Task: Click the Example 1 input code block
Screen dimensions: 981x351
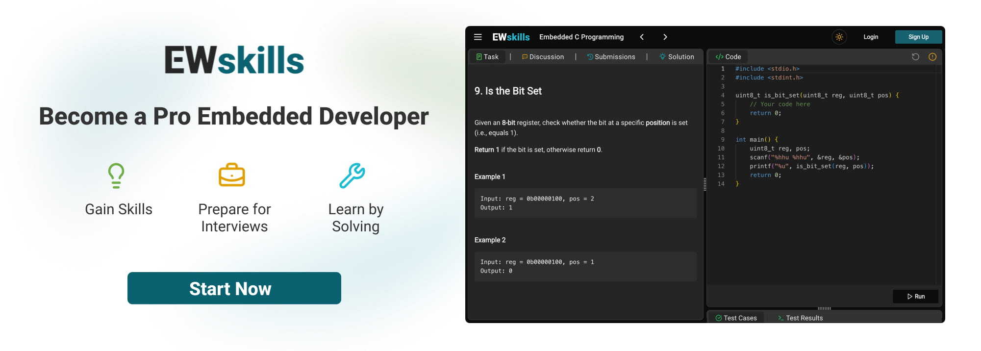Action: [585, 203]
